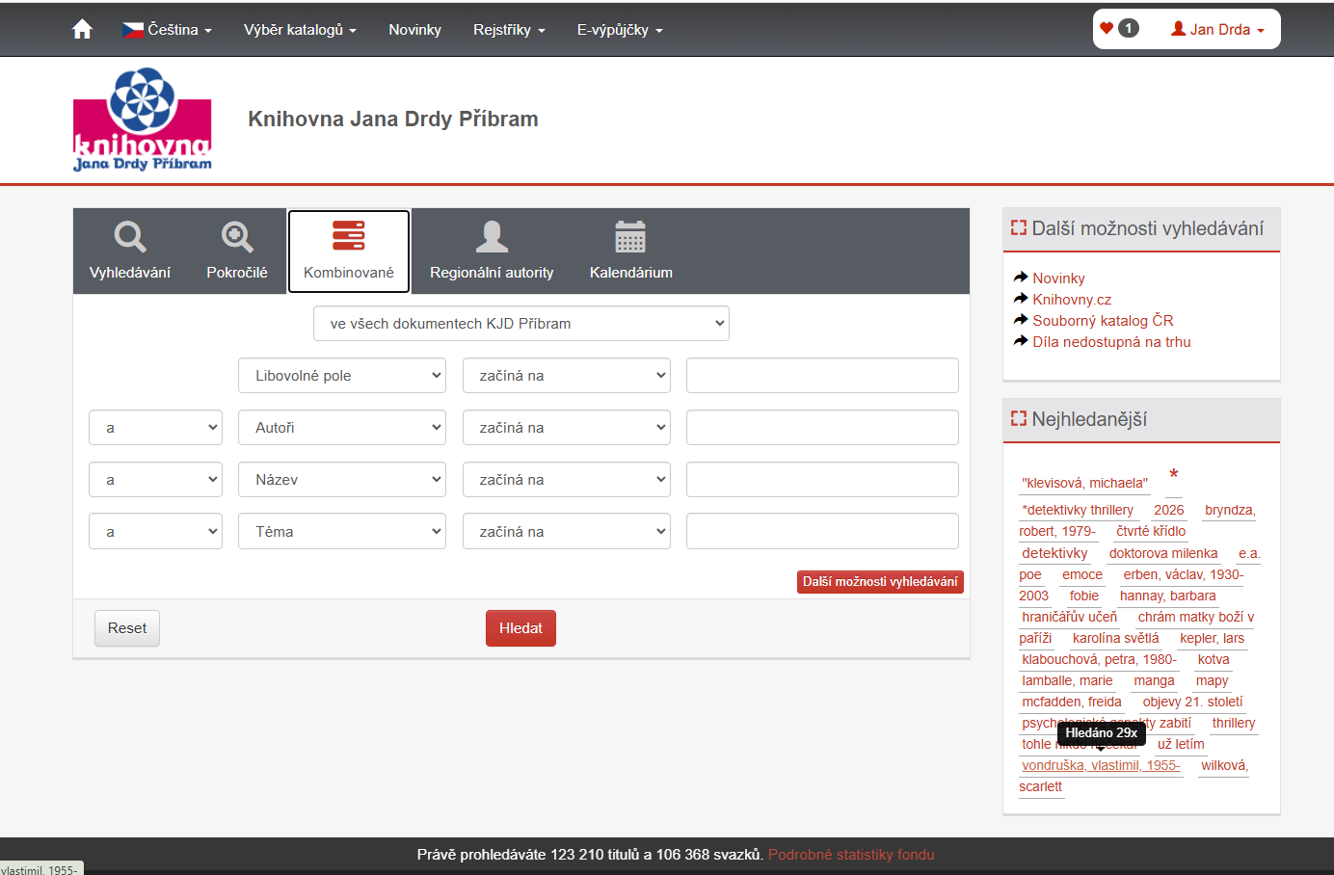
Task: Open the Vyhledávání magnifier search tab
Action: pyautogui.click(x=130, y=236)
